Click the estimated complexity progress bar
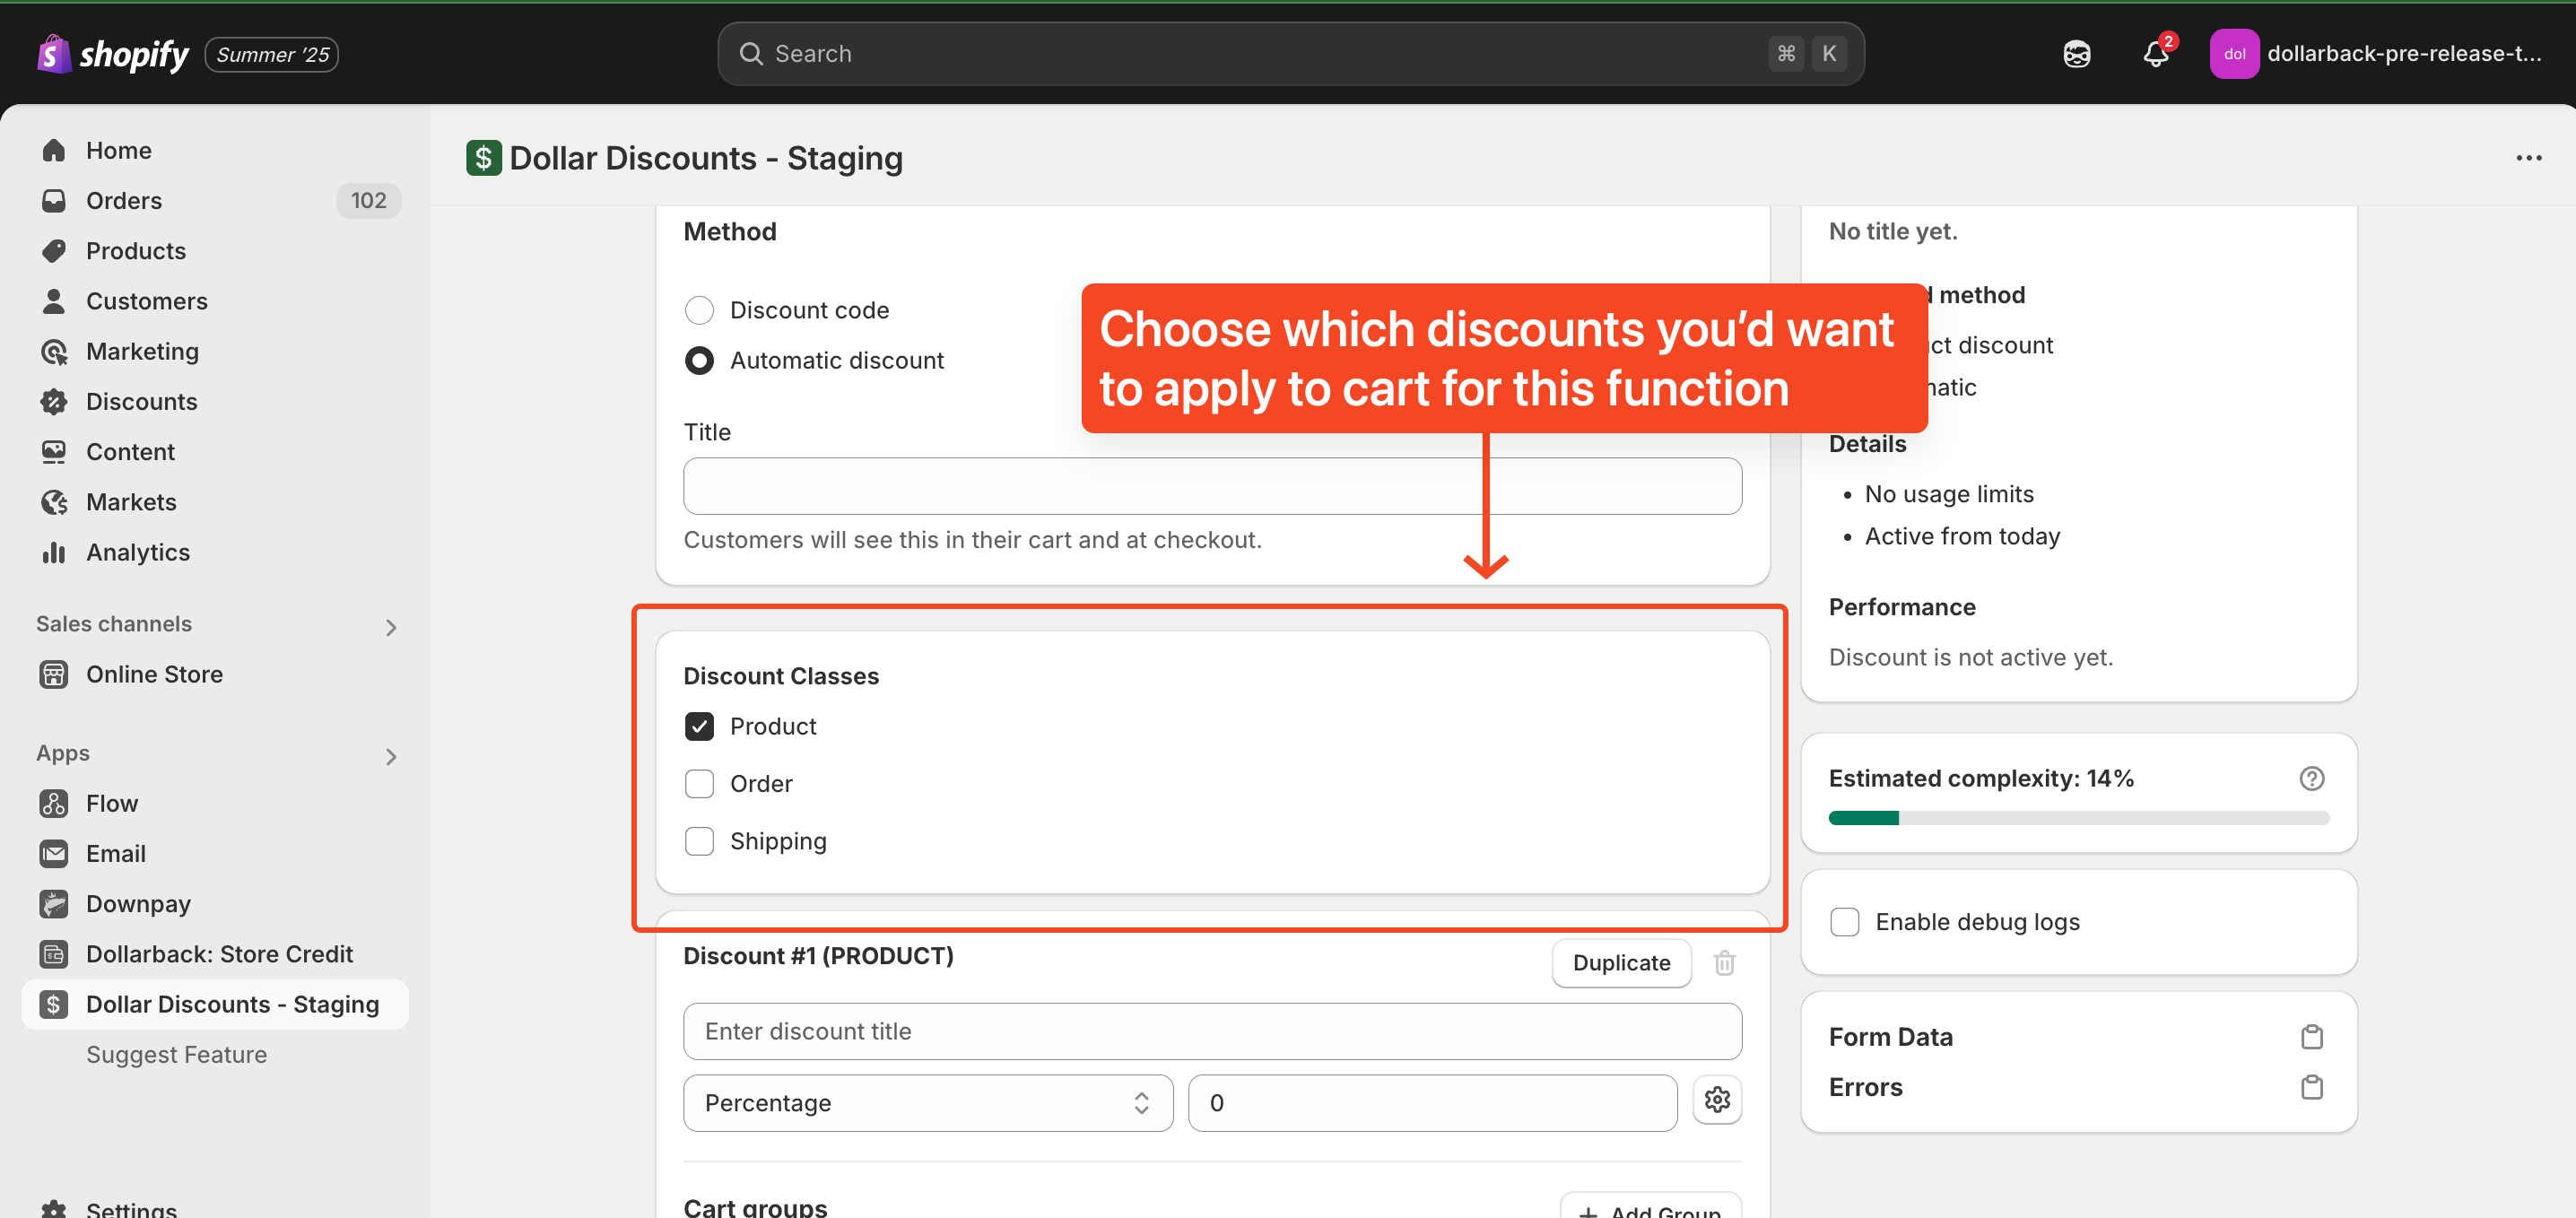 2078,818
